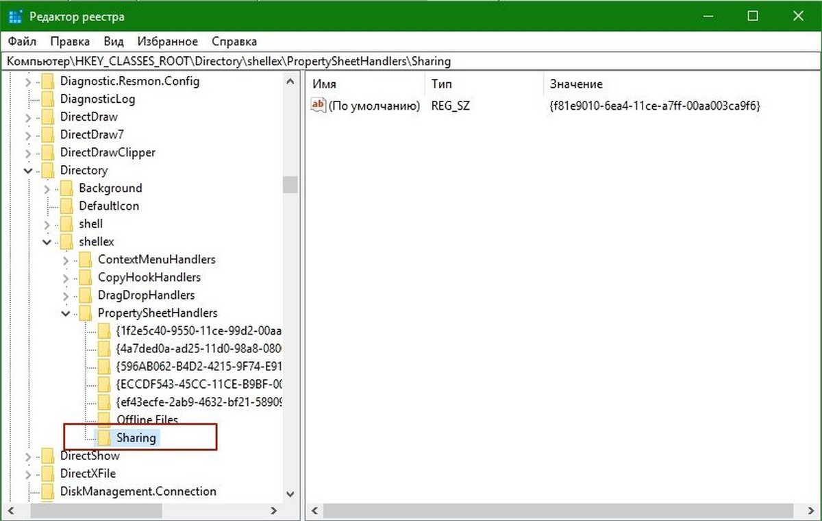Select the PropertySheetHandlers folder icon
Viewport: 822px width, 521px height.
[86, 313]
